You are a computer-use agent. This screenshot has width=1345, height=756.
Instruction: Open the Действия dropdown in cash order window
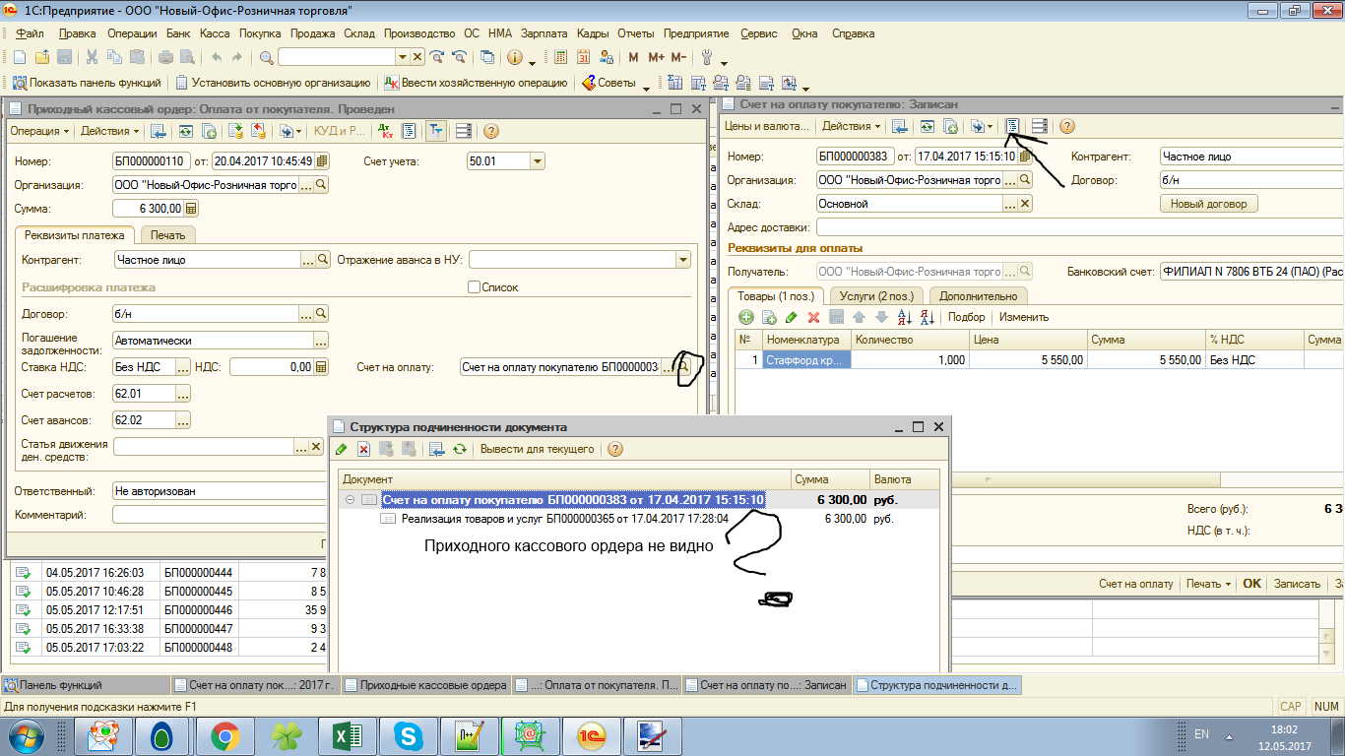point(108,131)
